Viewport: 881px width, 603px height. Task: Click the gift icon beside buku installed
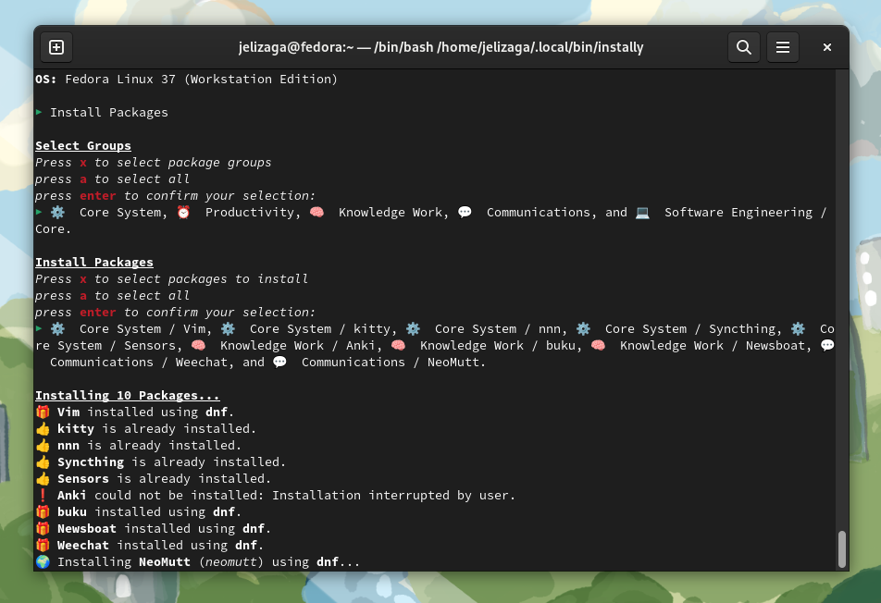(43, 512)
